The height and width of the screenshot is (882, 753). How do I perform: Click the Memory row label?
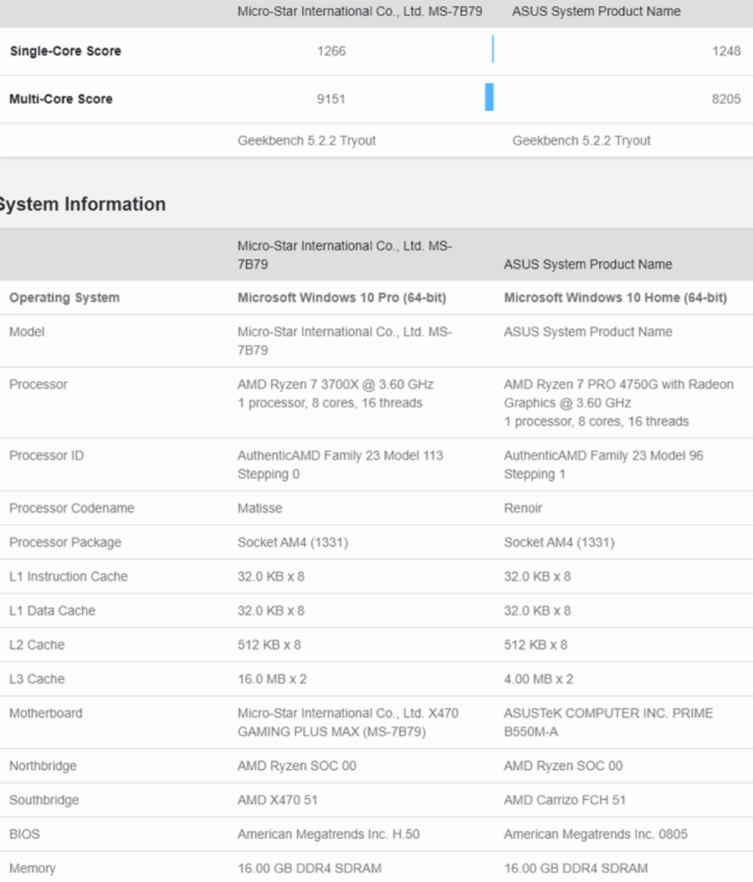tap(32, 869)
